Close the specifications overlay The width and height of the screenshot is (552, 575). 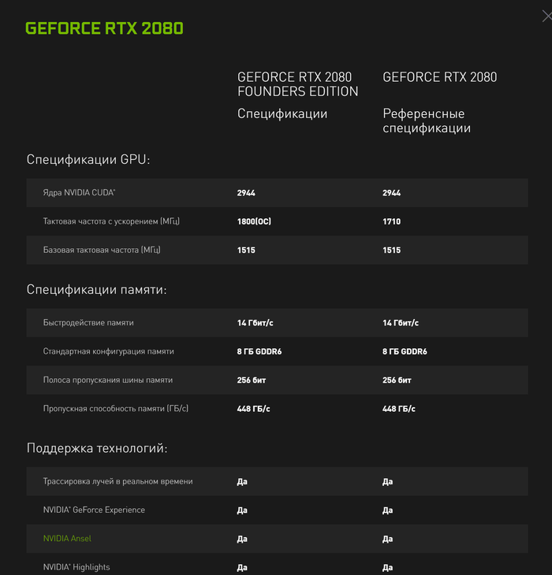pyautogui.click(x=546, y=15)
